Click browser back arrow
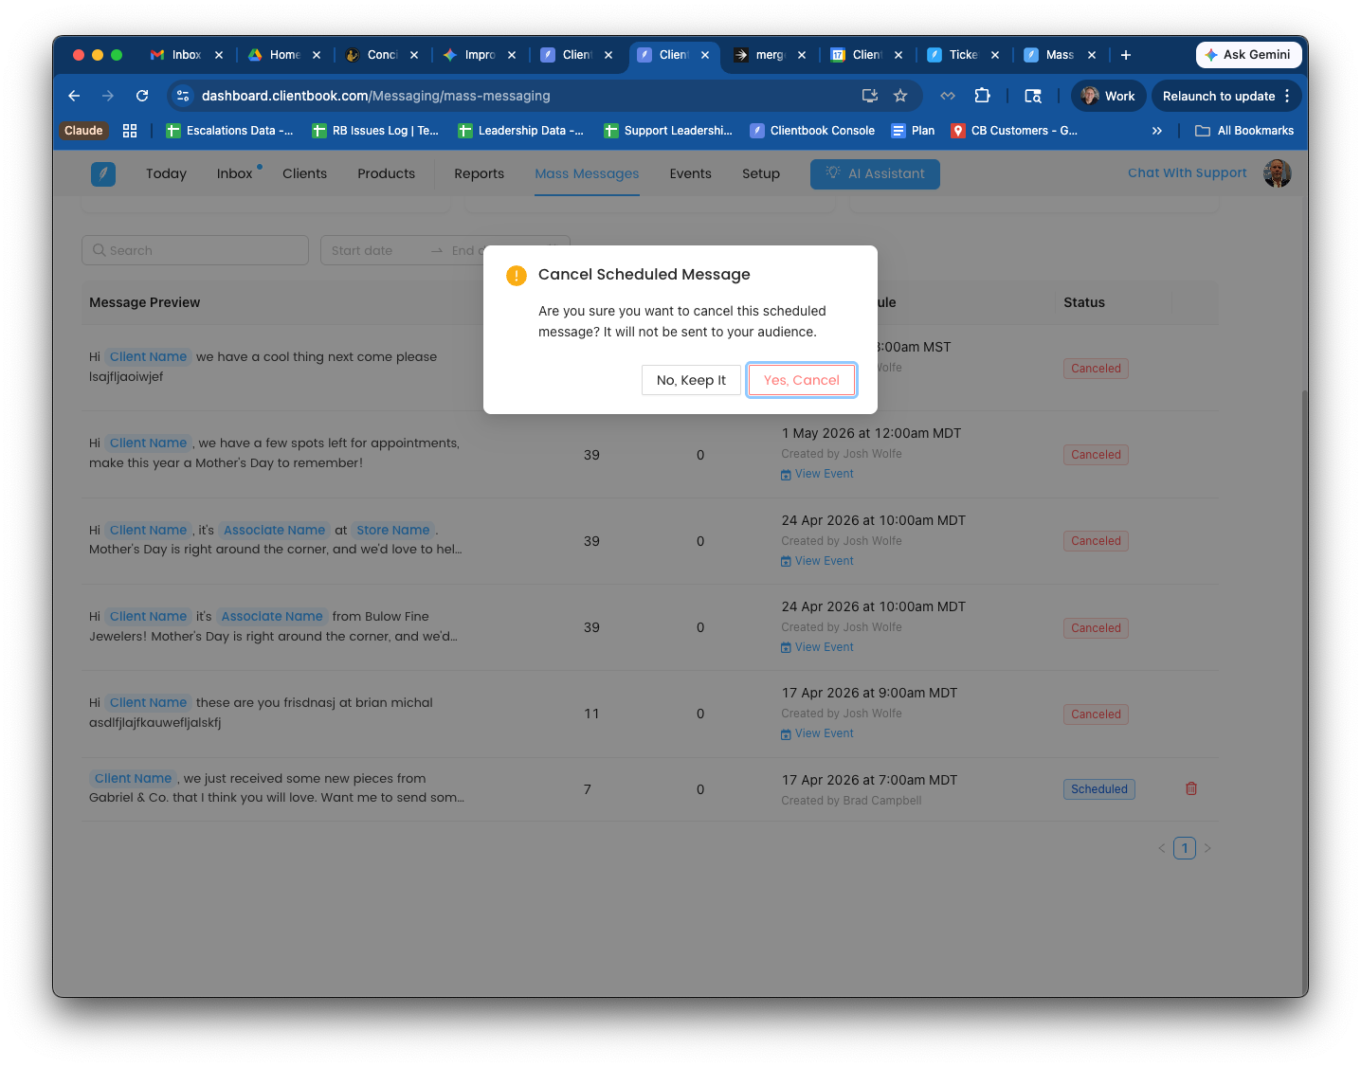The height and width of the screenshot is (1067, 1361). point(74,96)
